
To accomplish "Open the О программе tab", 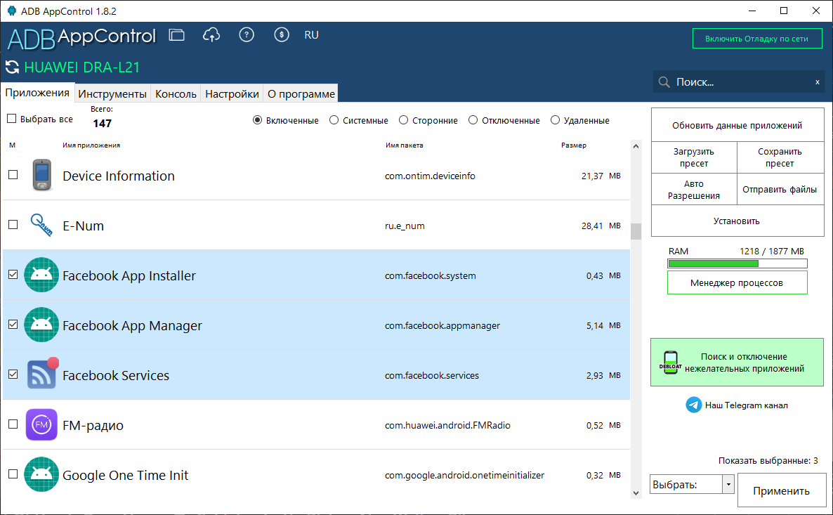I will tap(301, 94).
